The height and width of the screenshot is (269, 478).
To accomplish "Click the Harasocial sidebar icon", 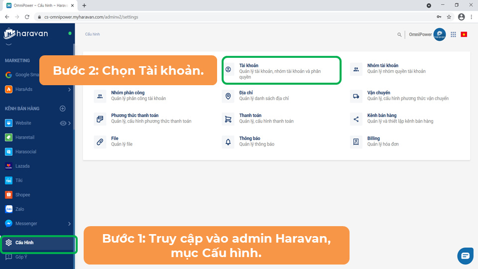I will point(8,151).
